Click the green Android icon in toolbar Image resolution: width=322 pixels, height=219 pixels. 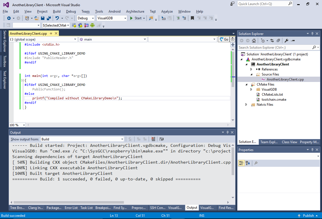point(92,25)
